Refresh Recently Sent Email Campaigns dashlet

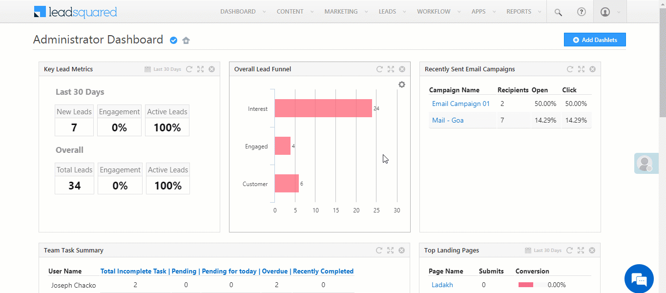570,69
